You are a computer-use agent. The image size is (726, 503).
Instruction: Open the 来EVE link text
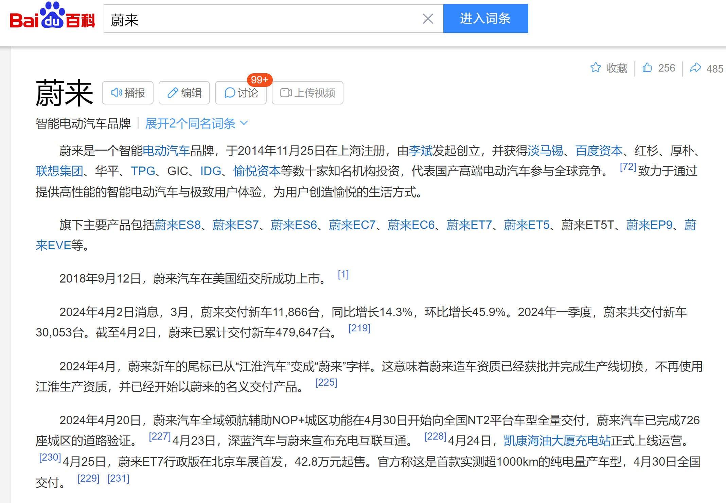[x=53, y=245]
